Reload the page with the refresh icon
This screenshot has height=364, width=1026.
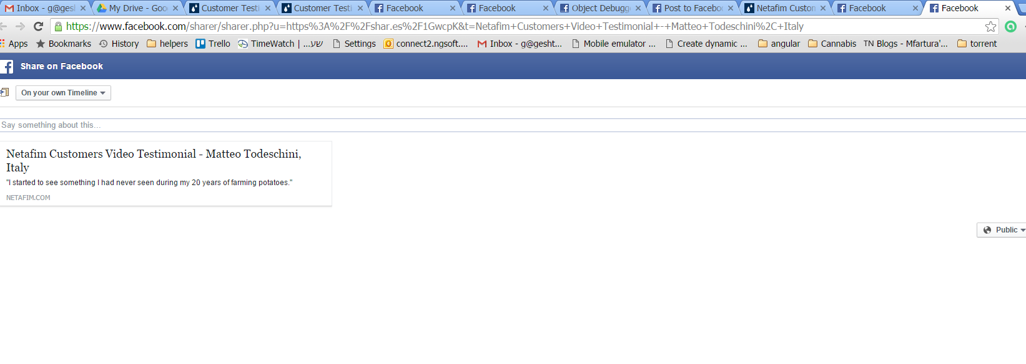(x=38, y=26)
